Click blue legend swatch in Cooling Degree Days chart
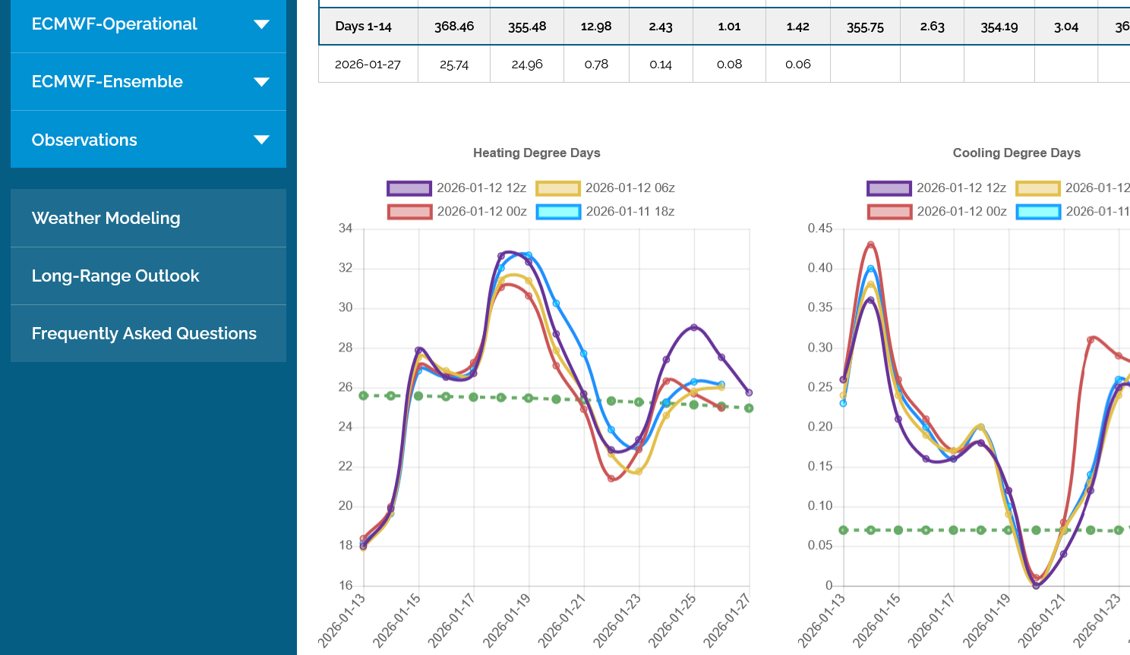 click(x=1038, y=212)
